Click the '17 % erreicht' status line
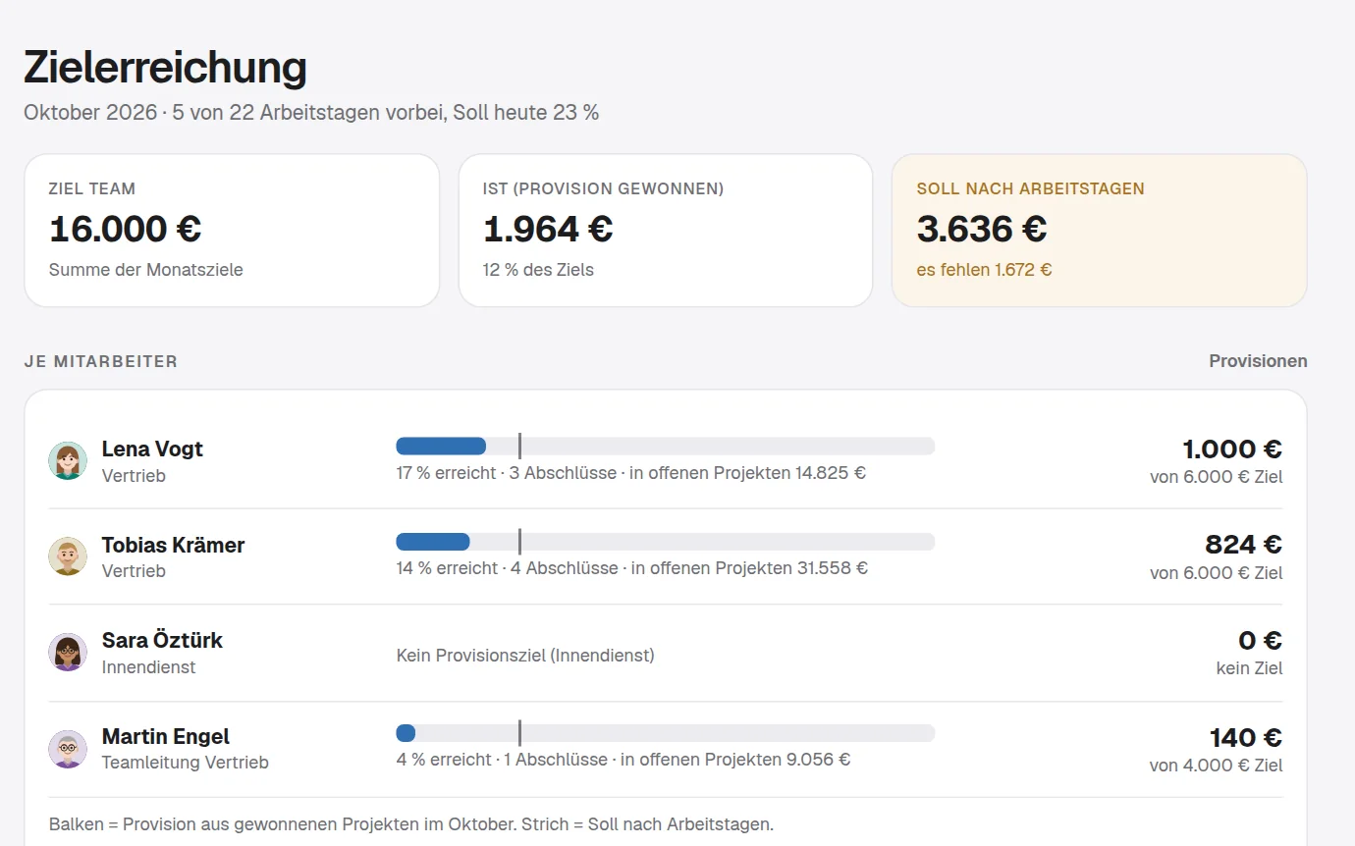The width and height of the screenshot is (1355, 846). coord(631,473)
